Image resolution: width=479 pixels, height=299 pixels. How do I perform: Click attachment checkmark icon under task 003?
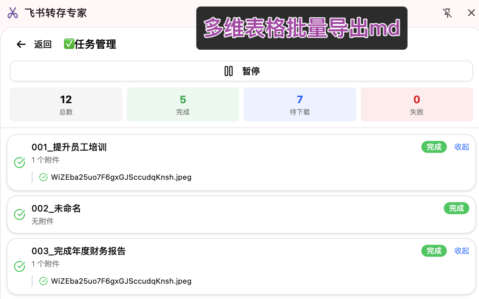[x=43, y=281]
